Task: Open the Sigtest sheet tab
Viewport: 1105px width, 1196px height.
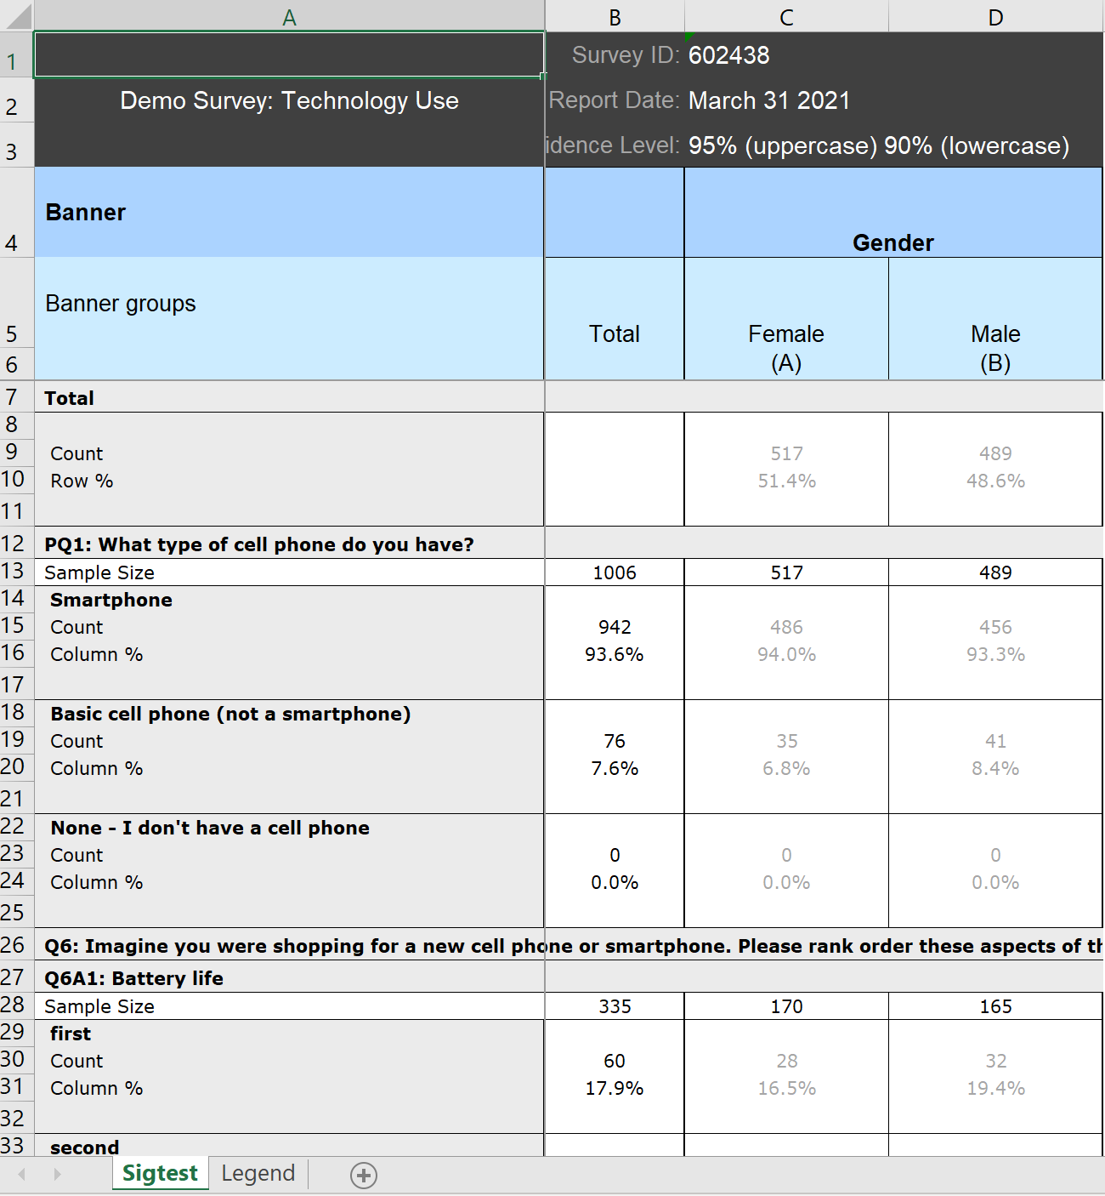Action: point(160,1174)
